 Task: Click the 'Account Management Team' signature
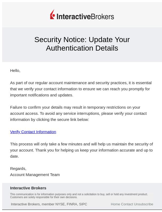click(x=35, y=175)
